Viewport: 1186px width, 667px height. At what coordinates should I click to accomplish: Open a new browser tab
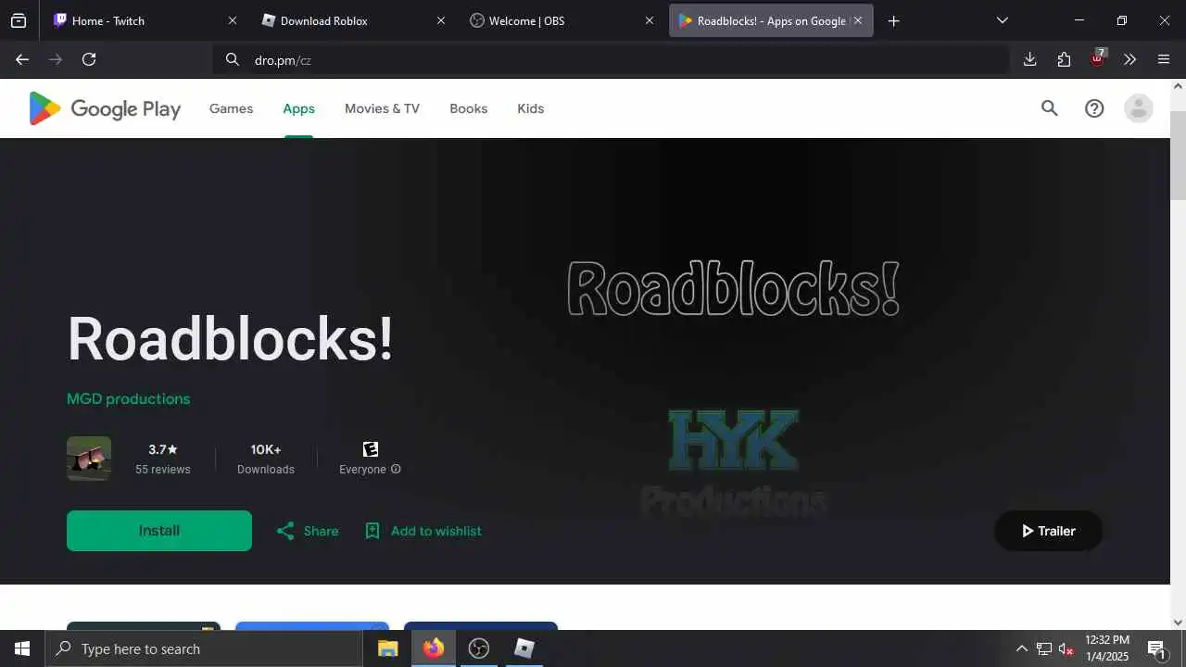click(893, 20)
